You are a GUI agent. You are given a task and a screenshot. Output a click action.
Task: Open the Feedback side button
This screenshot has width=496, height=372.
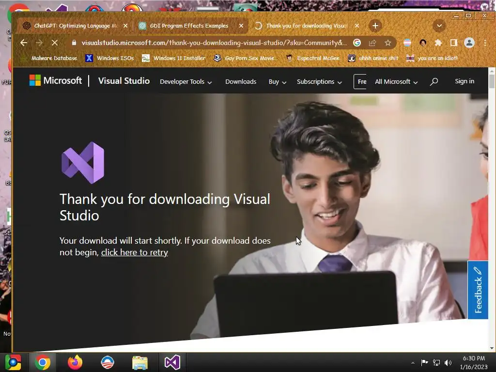[x=478, y=290]
